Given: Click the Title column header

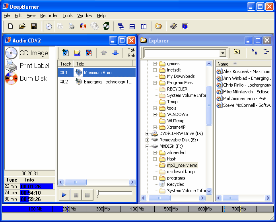Looking at the screenshot, I should coord(103,64).
